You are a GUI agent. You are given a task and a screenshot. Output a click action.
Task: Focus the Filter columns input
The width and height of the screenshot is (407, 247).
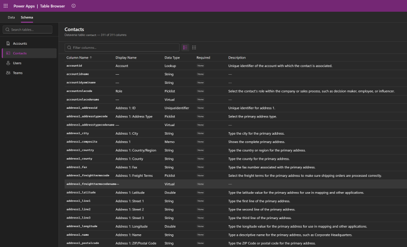tap(122, 47)
